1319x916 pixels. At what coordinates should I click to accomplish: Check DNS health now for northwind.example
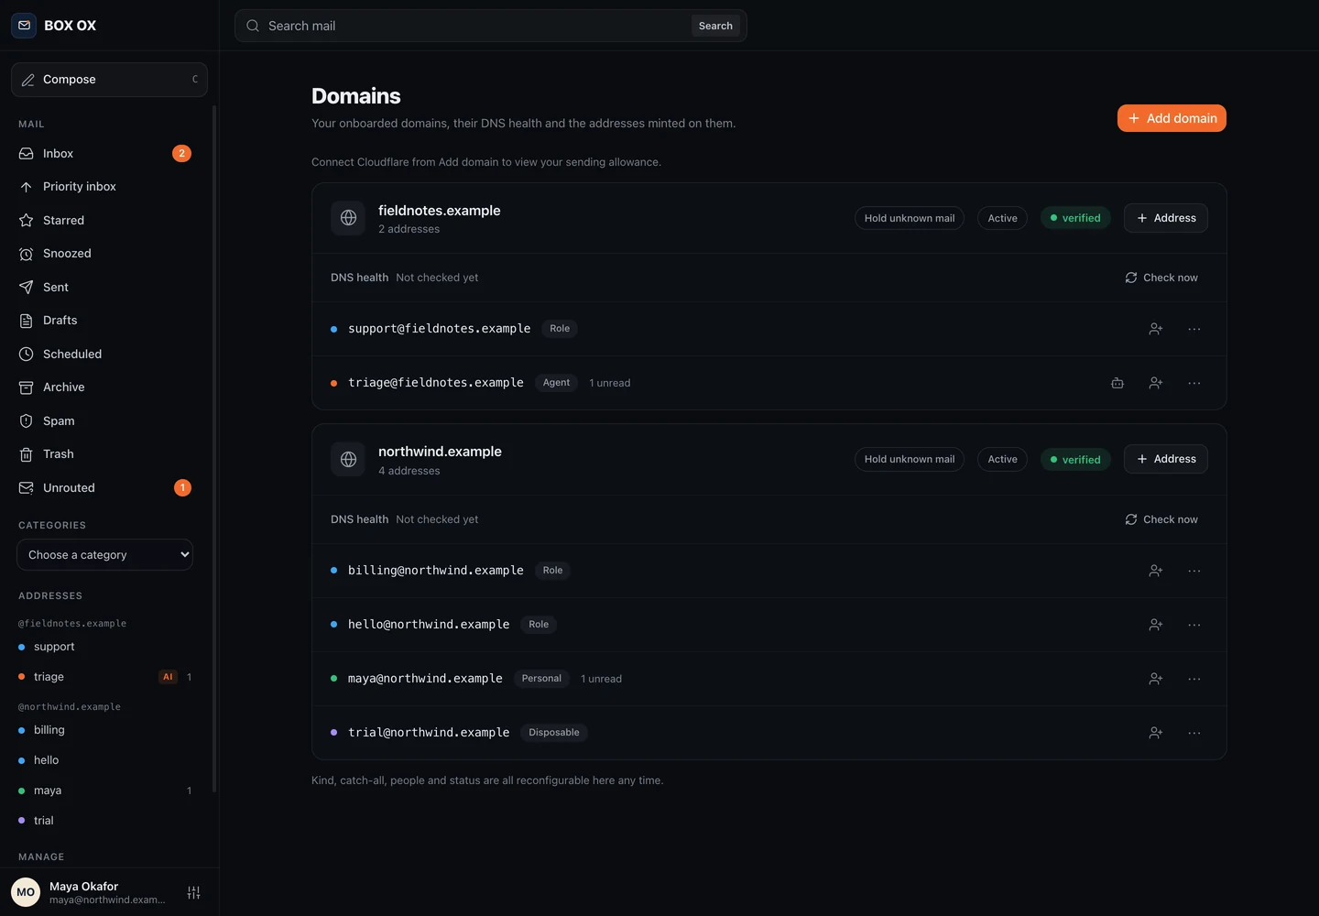pyautogui.click(x=1161, y=519)
